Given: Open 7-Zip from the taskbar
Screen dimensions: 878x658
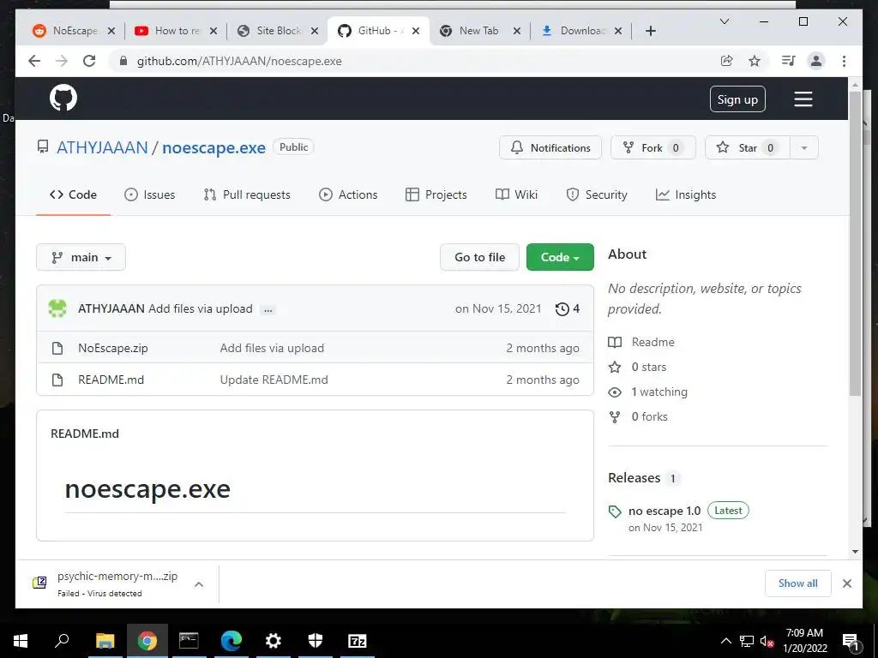Looking at the screenshot, I should pos(358,641).
